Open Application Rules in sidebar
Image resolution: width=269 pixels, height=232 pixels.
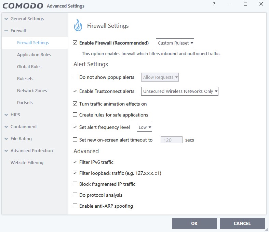[34, 55]
